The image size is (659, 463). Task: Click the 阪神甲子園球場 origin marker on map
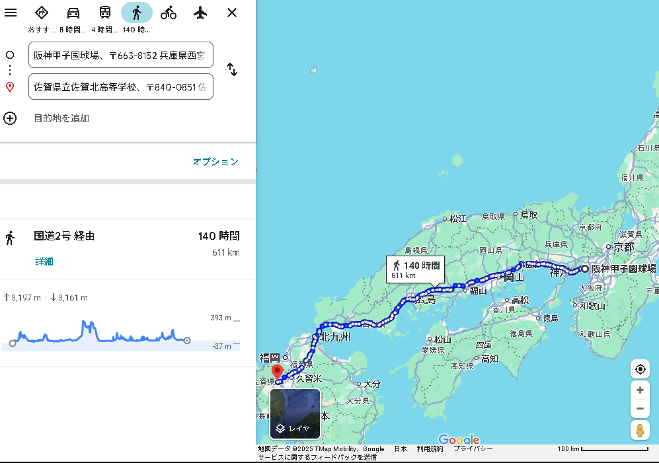tap(584, 268)
